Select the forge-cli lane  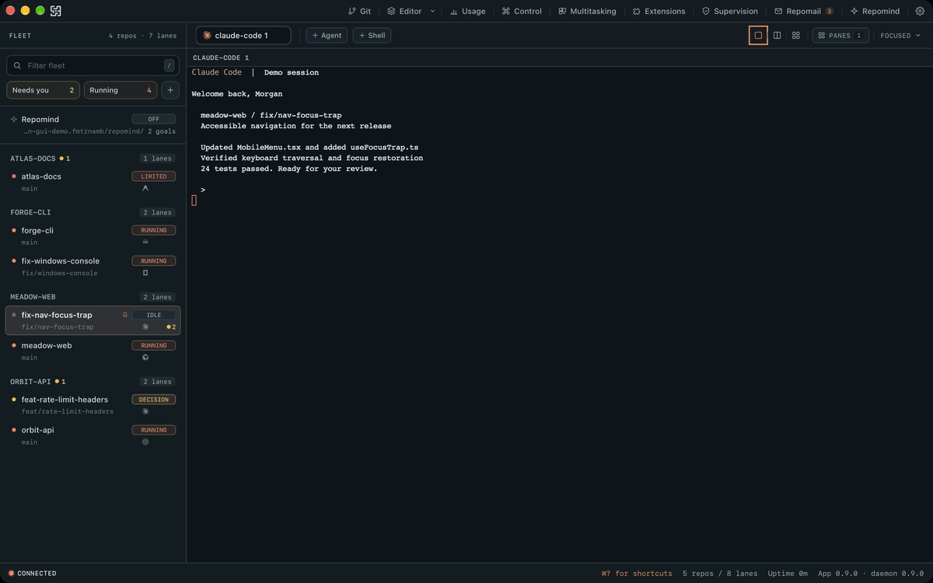click(93, 236)
